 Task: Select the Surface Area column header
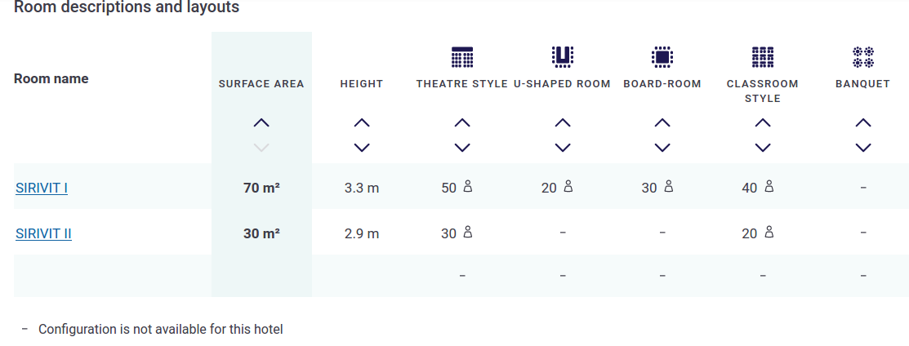tap(261, 84)
